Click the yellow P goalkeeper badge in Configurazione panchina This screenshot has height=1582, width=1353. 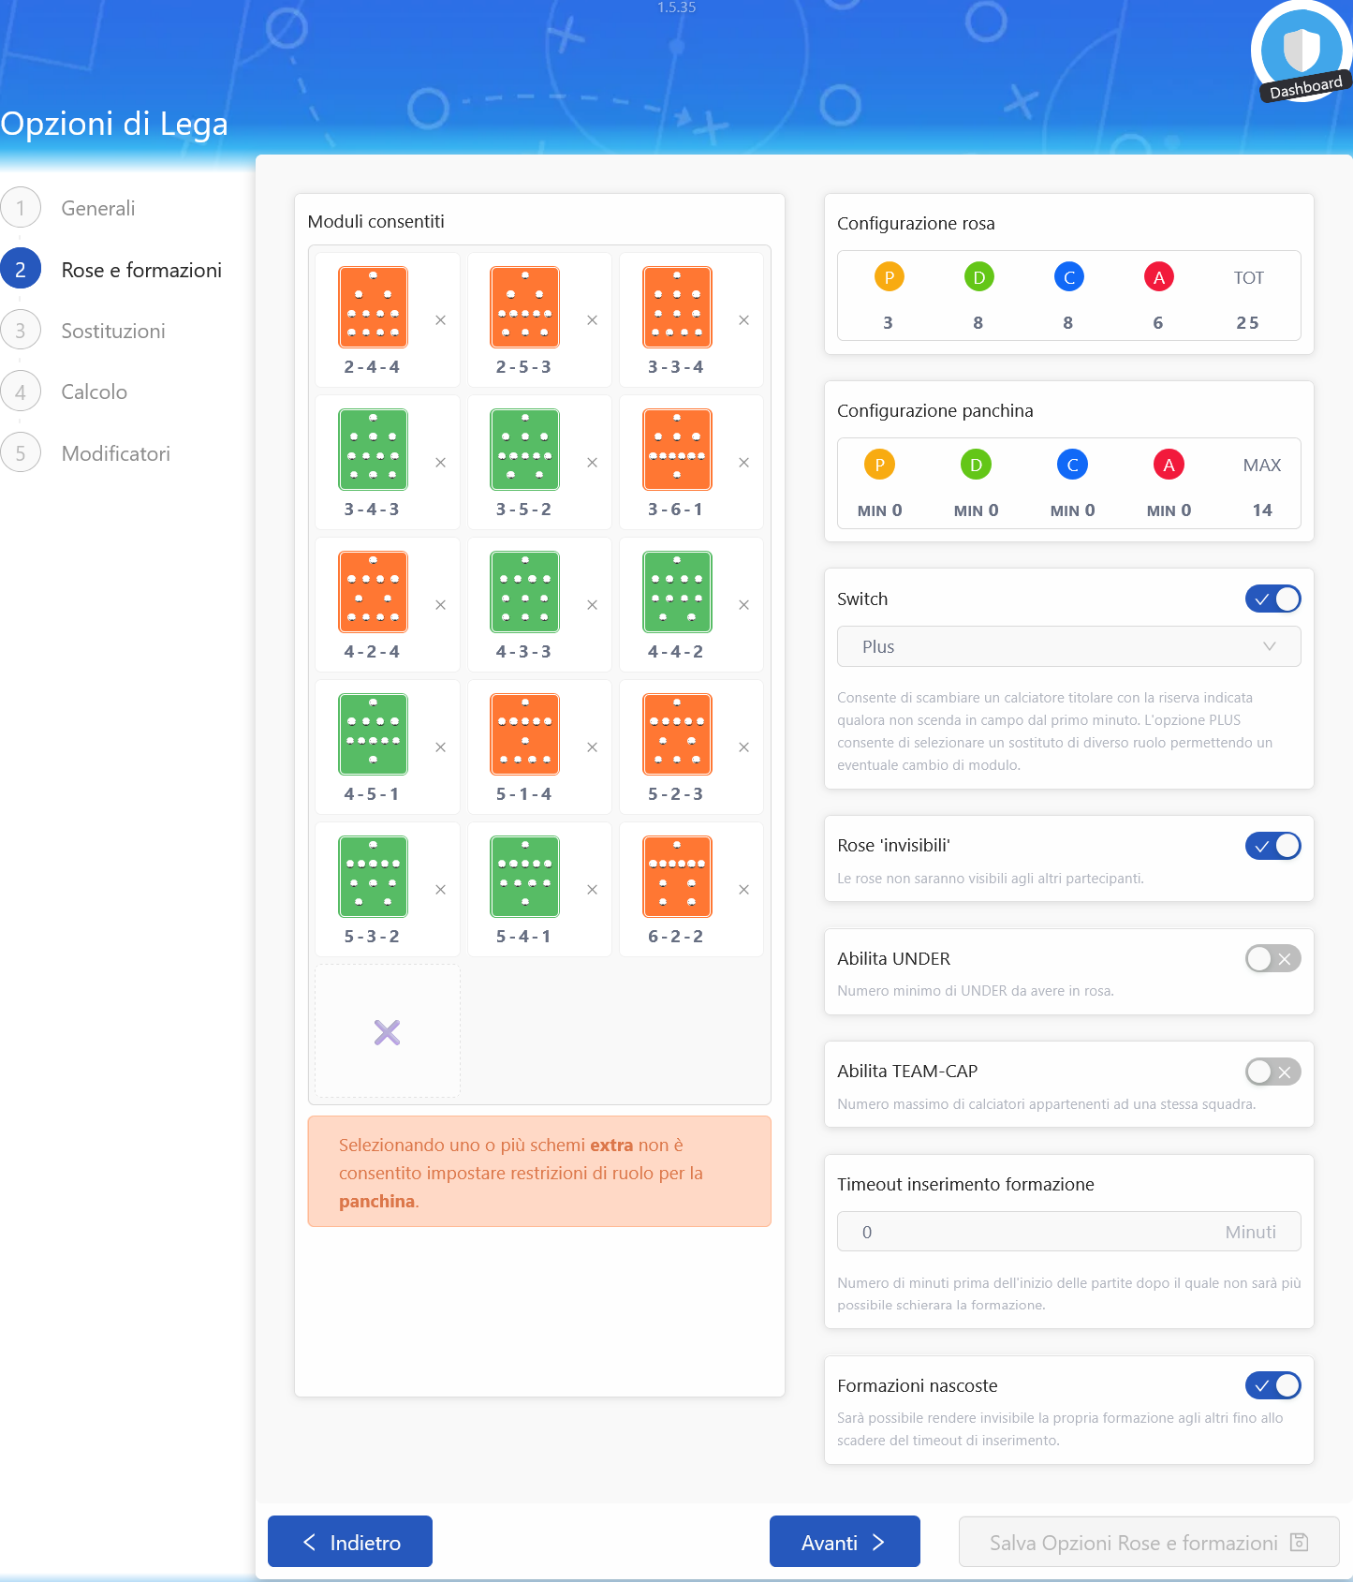tap(879, 465)
